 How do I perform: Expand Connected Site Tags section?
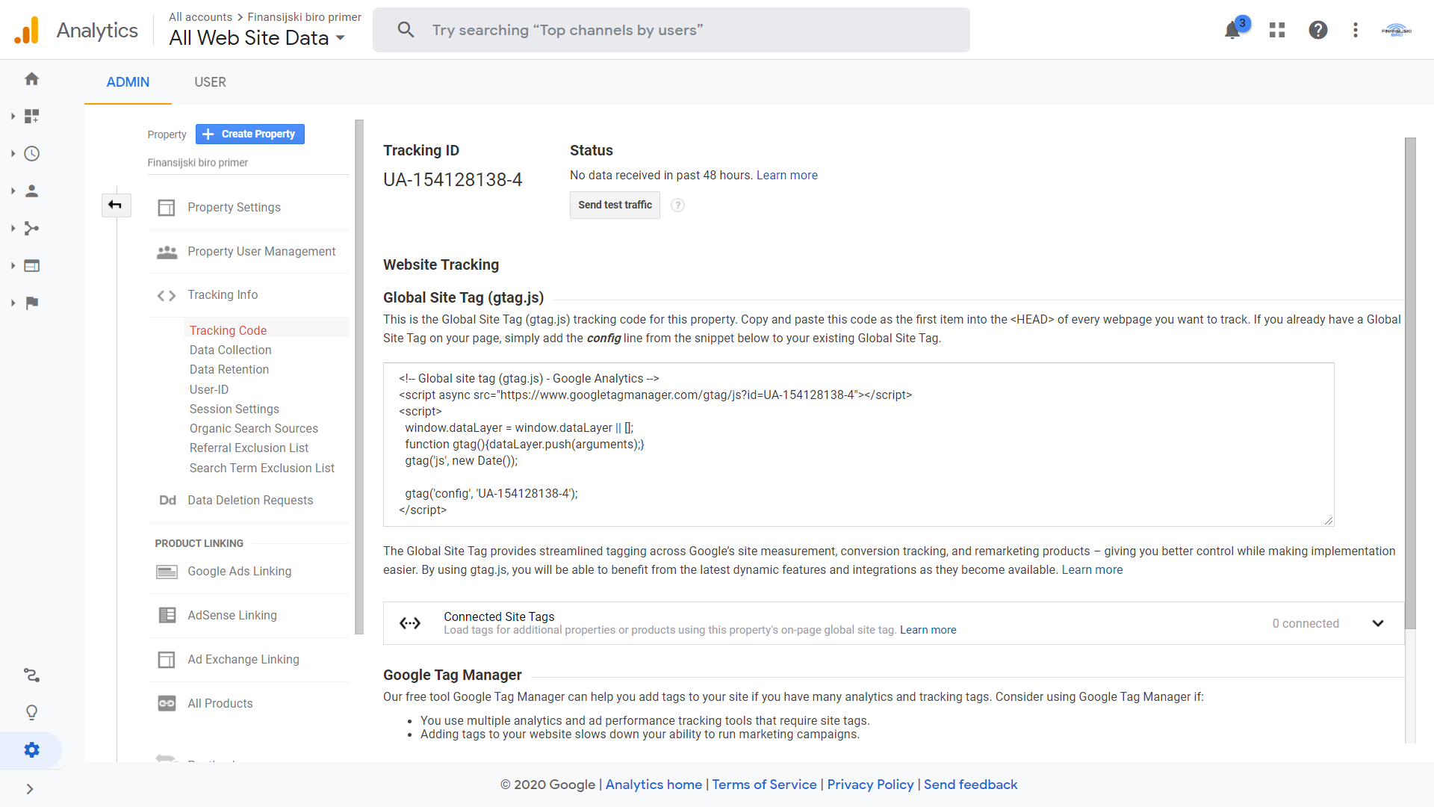(x=1378, y=622)
